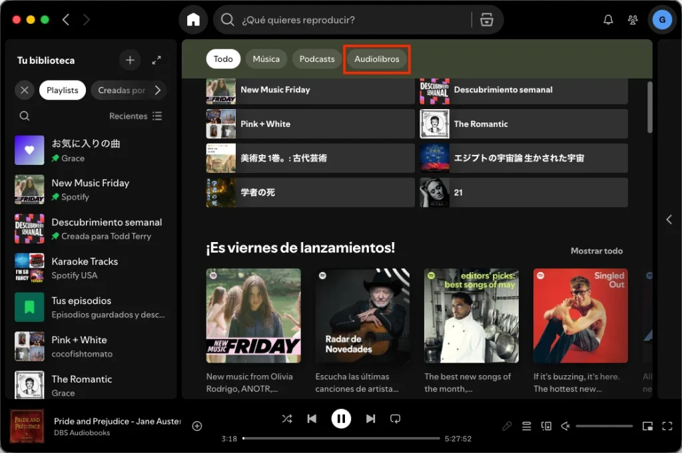The width and height of the screenshot is (682, 453).
Task: Skip to next track
Action: [x=370, y=418]
